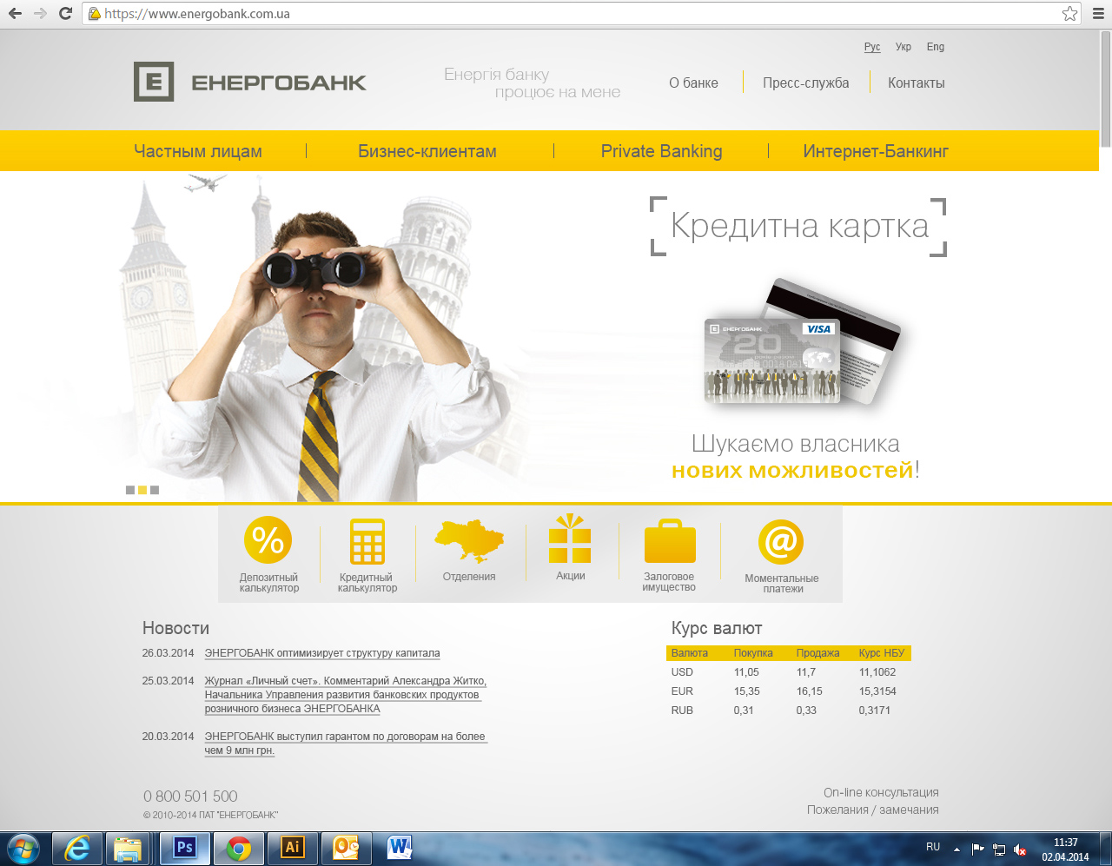This screenshot has width=1112, height=866.
Task: Open Outlook from the taskbar
Action: (346, 848)
